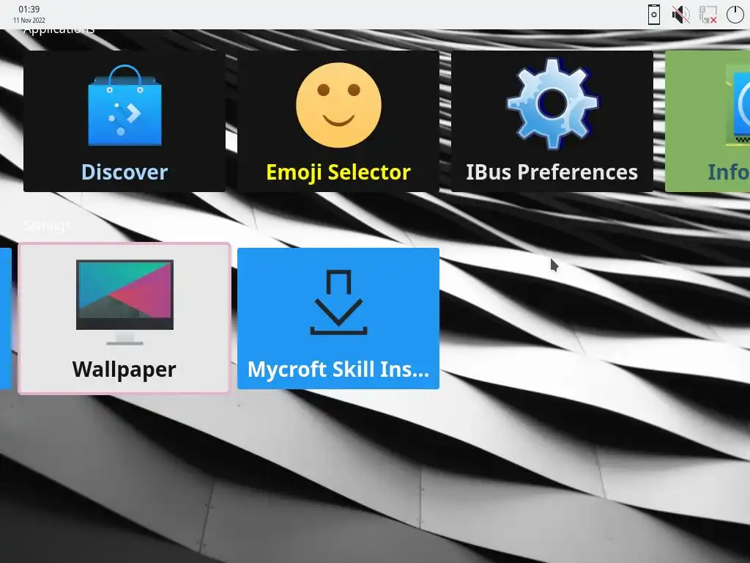Open the IBus Preferences gear tile
The height and width of the screenshot is (563, 750).
[552, 122]
